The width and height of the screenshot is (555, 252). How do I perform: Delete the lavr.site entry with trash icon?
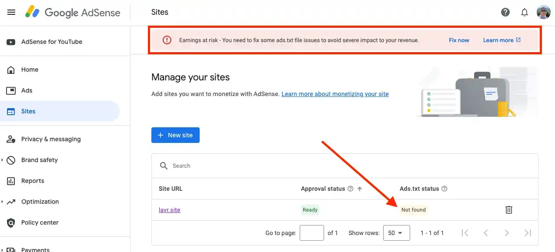tap(508, 210)
